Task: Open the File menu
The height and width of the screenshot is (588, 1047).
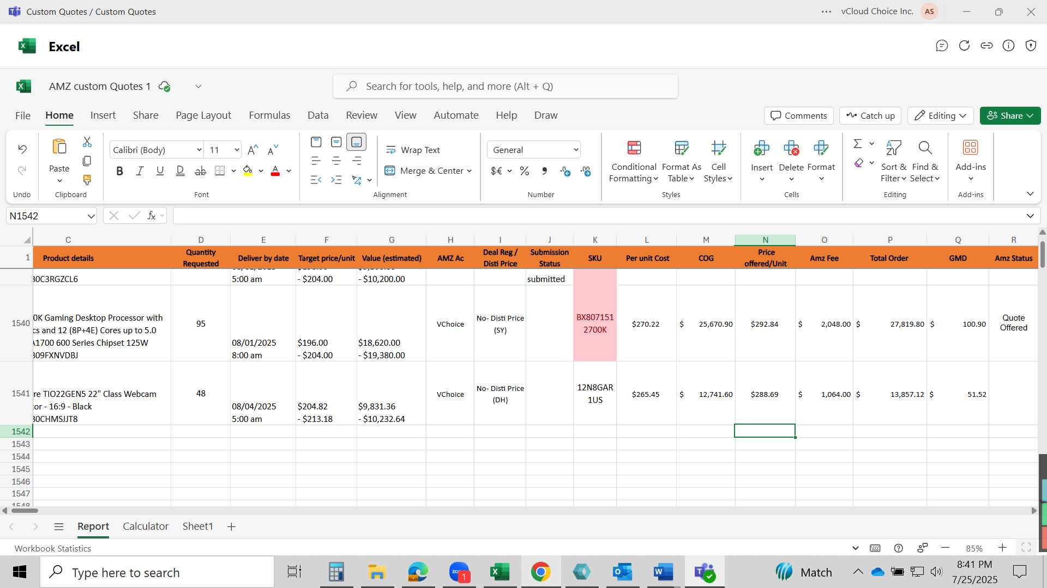Action: click(x=23, y=115)
